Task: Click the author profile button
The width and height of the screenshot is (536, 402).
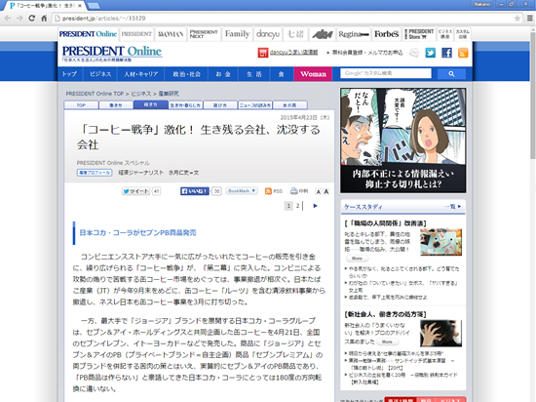Action: tap(95, 173)
